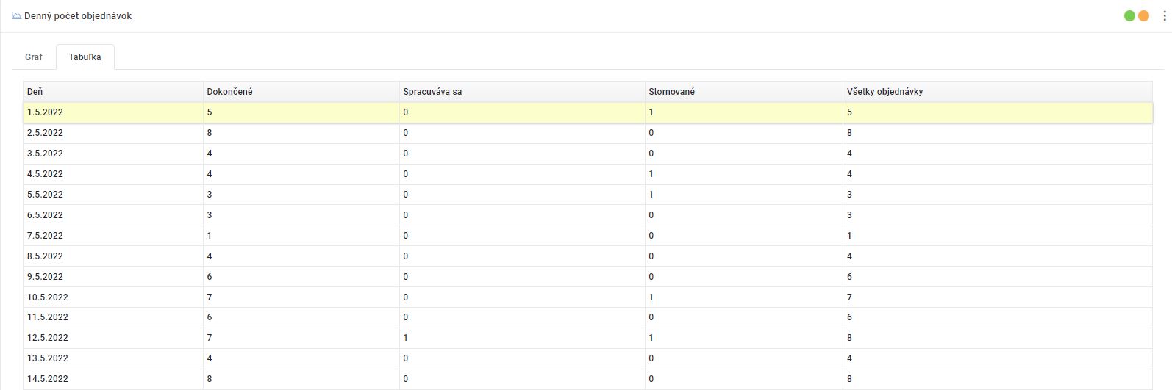Click the Spracuváva sa column header
This screenshot has width=1172, height=390.
432,92
